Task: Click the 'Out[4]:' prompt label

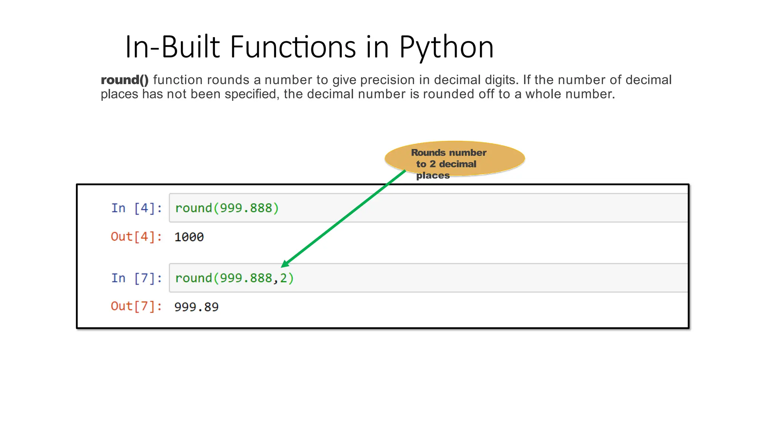Action: 136,236
